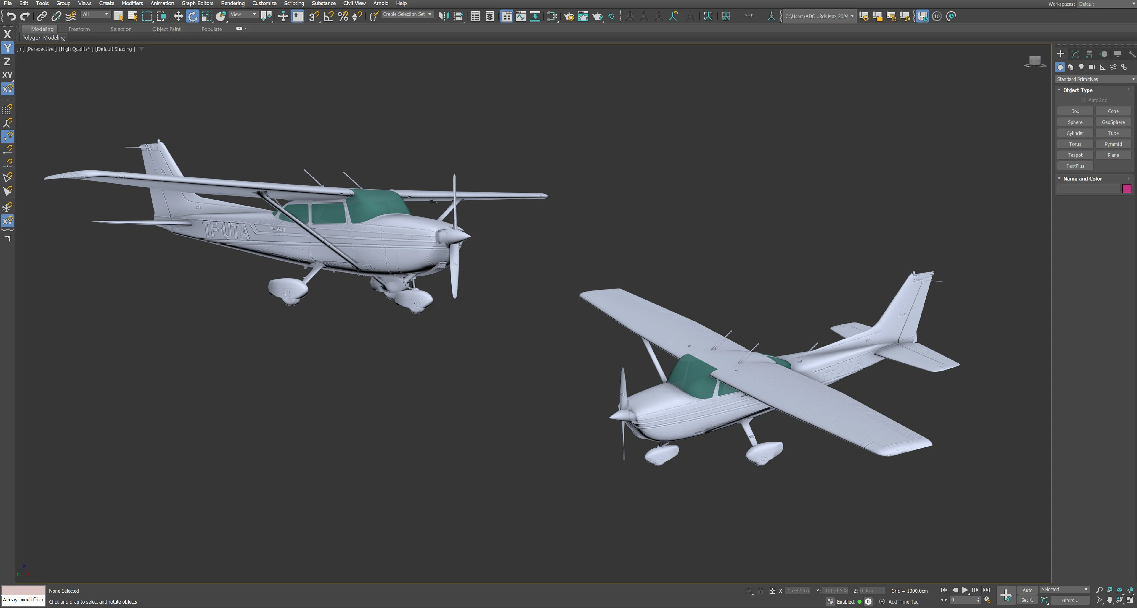Open the Schematic View icon

point(535,16)
